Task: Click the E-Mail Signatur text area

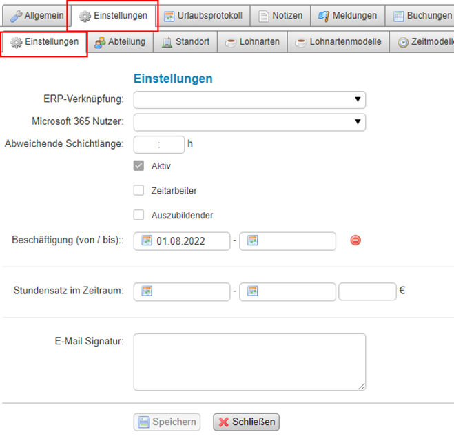Action: pyautogui.click(x=249, y=362)
